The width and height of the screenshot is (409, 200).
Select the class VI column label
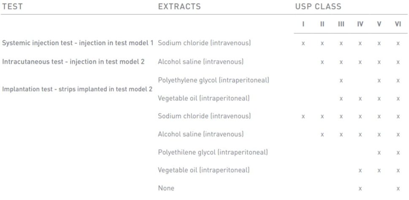tap(398, 24)
